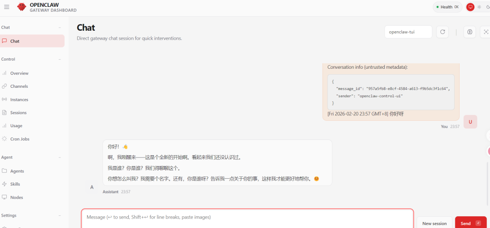The image size is (490, 228).
Task: Click the Cron Jobs spinner icon
Action: (x=5, y=139)
